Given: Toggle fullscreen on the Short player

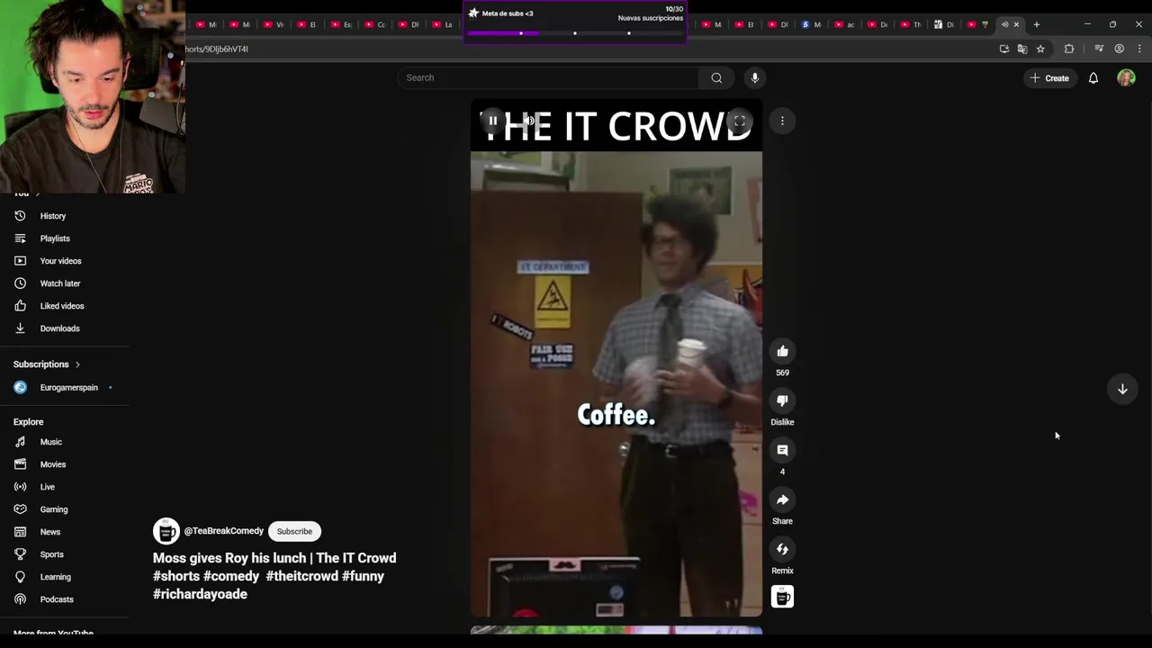Looking at the screenshot, I should pyautogui.click(x=740, y=121).
